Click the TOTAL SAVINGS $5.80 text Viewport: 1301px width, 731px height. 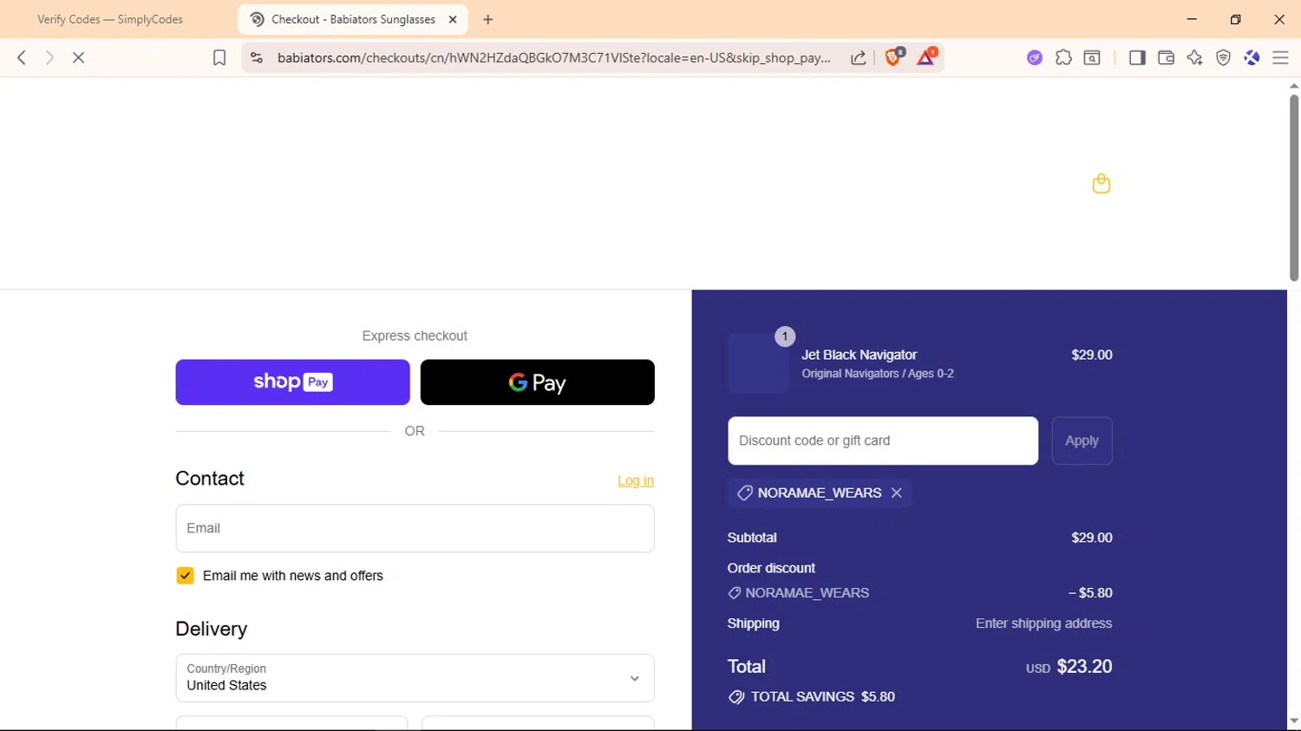click(x=822, y=696)
